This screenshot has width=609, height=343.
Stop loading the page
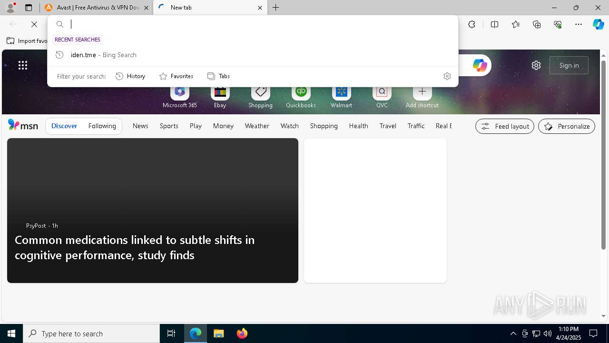click(x=34, y=24)
